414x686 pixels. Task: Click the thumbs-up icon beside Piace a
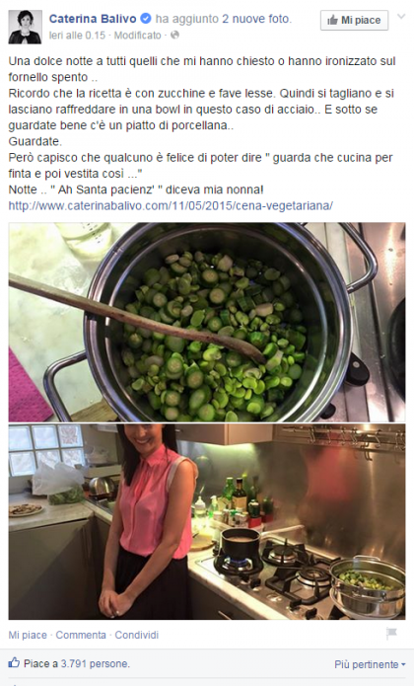(14, 662)
